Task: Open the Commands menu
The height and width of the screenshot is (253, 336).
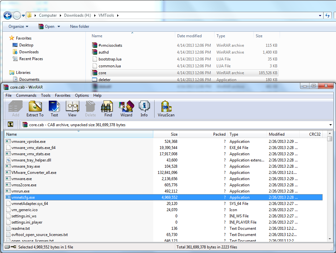Action: coord(26,95)
